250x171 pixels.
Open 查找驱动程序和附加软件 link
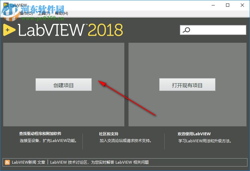pos(40,134)
